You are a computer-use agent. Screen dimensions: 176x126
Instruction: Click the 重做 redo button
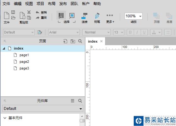pyautogui.click(x=41, y=18)
